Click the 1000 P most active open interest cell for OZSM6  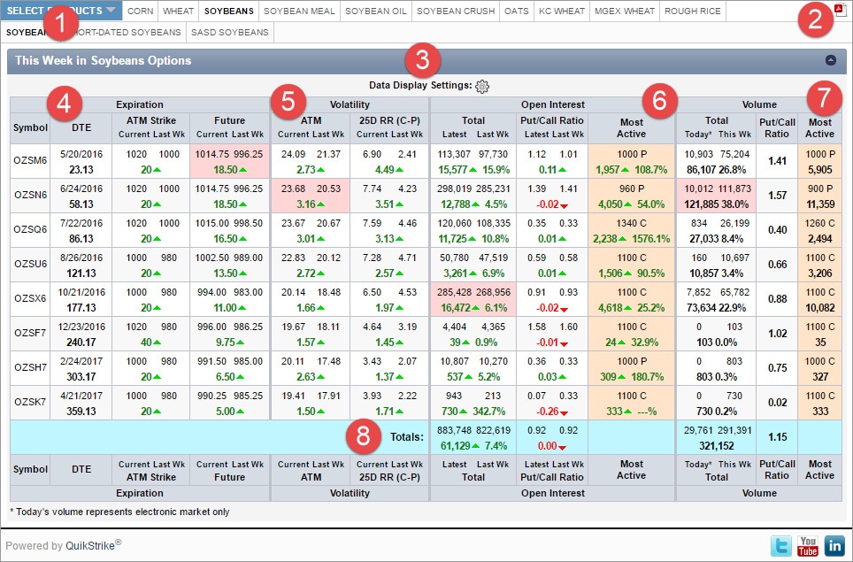point(631,161)
